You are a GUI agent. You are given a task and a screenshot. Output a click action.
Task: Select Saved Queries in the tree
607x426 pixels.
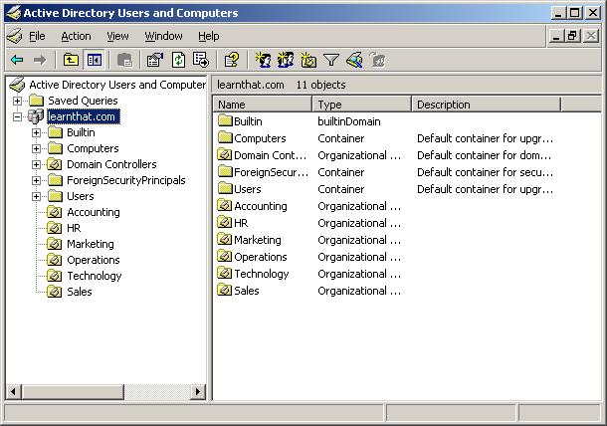tap(83, 101)
